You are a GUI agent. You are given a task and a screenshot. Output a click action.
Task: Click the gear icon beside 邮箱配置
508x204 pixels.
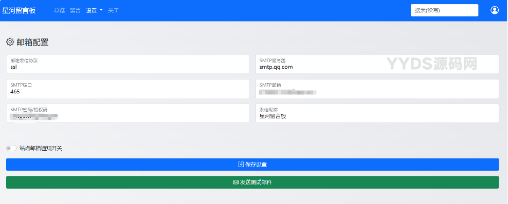click(10, 42)
